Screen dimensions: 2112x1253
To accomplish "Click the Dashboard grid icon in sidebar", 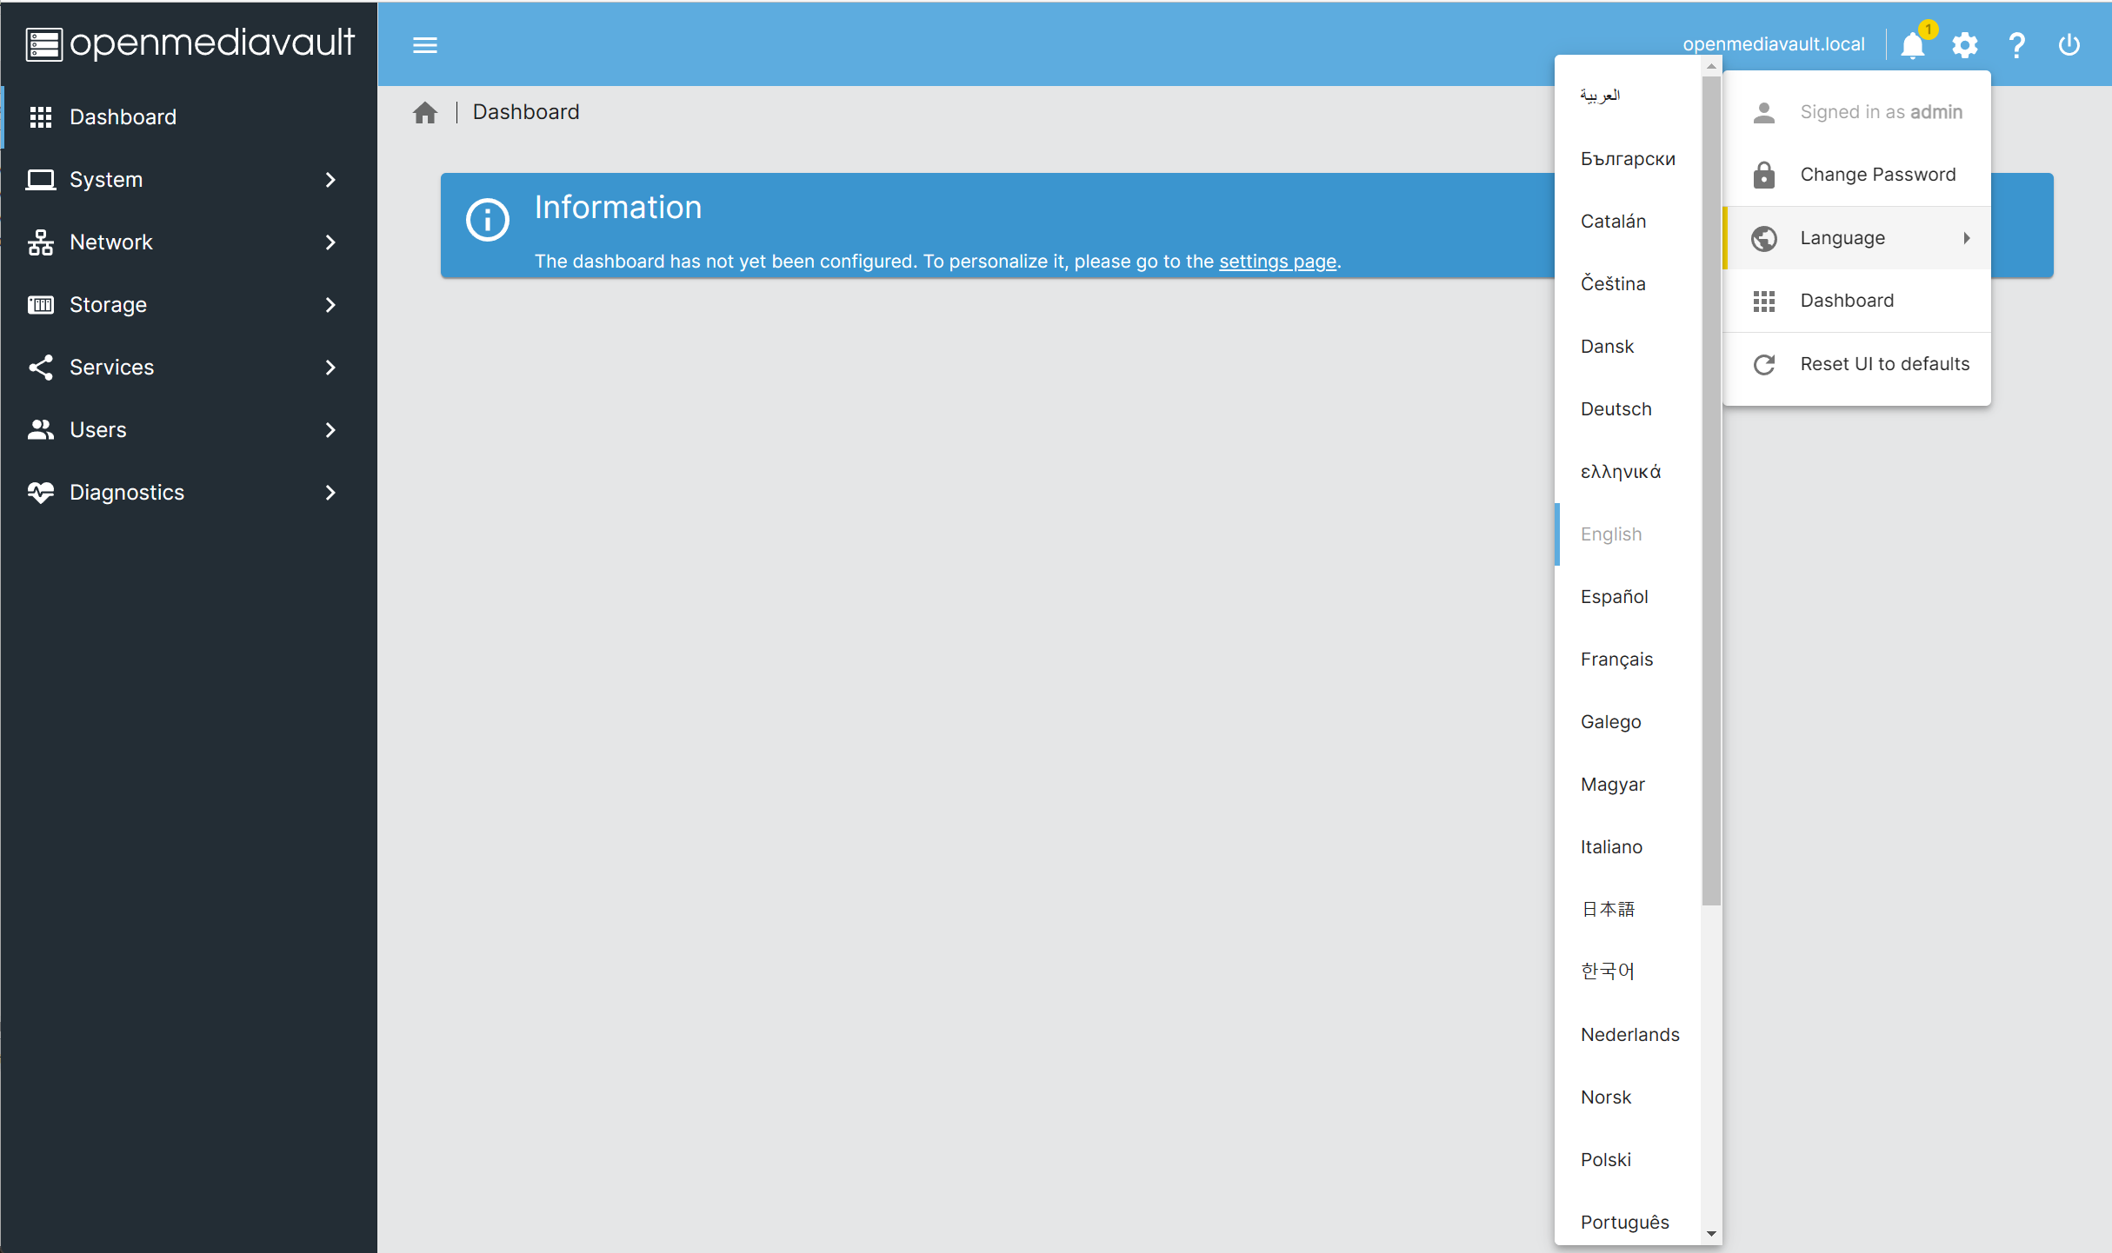I will point(41,116).
